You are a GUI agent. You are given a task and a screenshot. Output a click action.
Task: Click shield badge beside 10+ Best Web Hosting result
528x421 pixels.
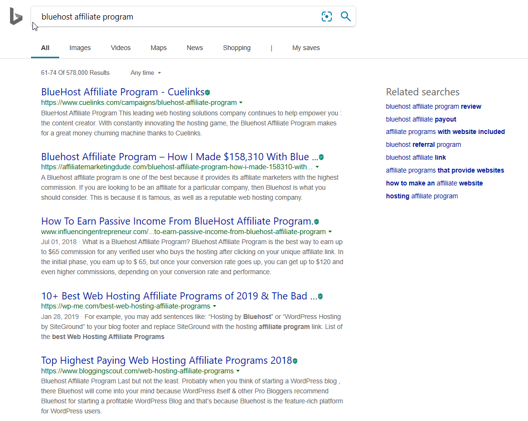[x=320, y=296]
